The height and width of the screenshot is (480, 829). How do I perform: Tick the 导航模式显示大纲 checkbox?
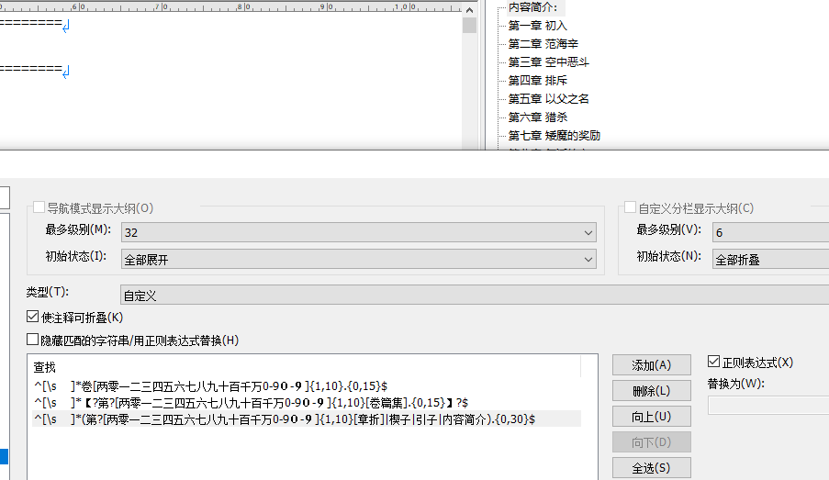tap(39, 208)
